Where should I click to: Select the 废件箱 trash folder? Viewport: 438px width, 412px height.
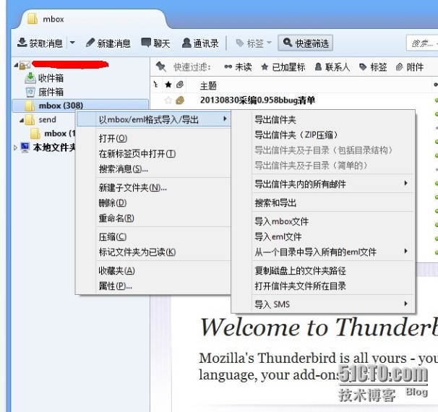(x=51, y=92)
